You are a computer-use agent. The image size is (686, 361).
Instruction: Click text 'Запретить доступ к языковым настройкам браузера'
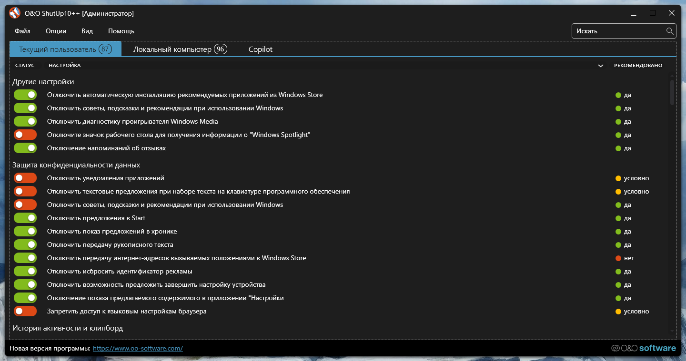[127, 311]
